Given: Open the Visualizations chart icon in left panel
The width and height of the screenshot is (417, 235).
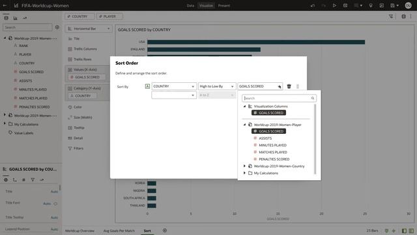Looking at the screenshot, I should tap(15, 18).
